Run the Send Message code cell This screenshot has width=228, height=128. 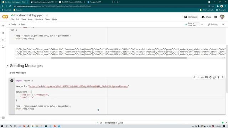[x=12, y=81]
